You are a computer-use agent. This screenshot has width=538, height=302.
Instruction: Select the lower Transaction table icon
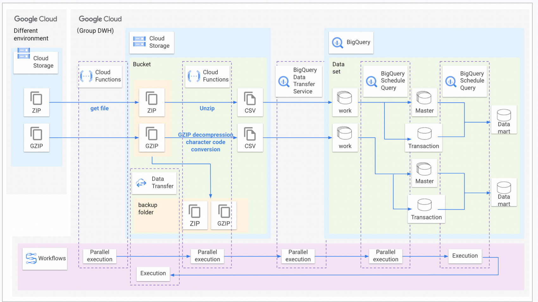424,205
